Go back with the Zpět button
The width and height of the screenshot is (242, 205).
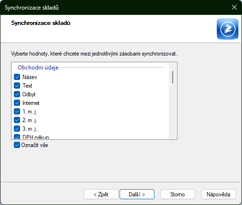tap(101, 194)
